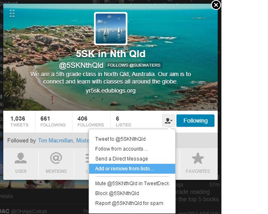The image size is (268, 214).
Task: Select Block @5SKNthQld
Action: (132, 193)
